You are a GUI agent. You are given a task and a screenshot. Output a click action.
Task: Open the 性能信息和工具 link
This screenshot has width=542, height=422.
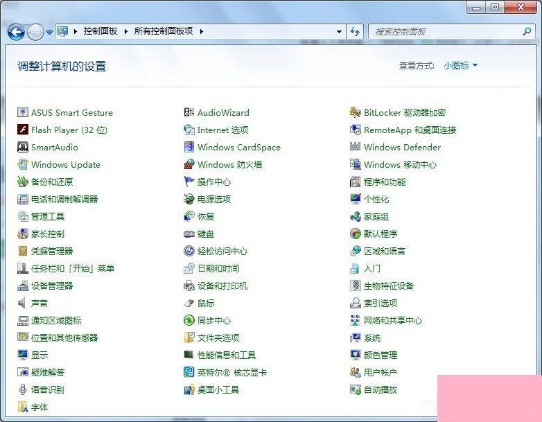click(x=227, y=355)
